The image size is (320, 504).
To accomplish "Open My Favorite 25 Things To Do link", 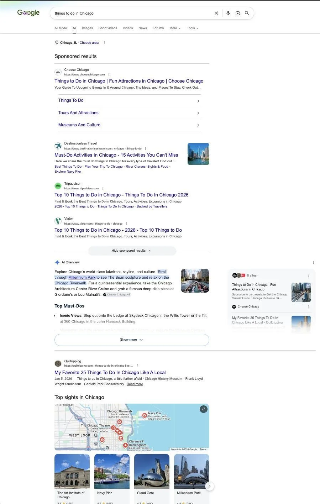I will click(110, 373).
